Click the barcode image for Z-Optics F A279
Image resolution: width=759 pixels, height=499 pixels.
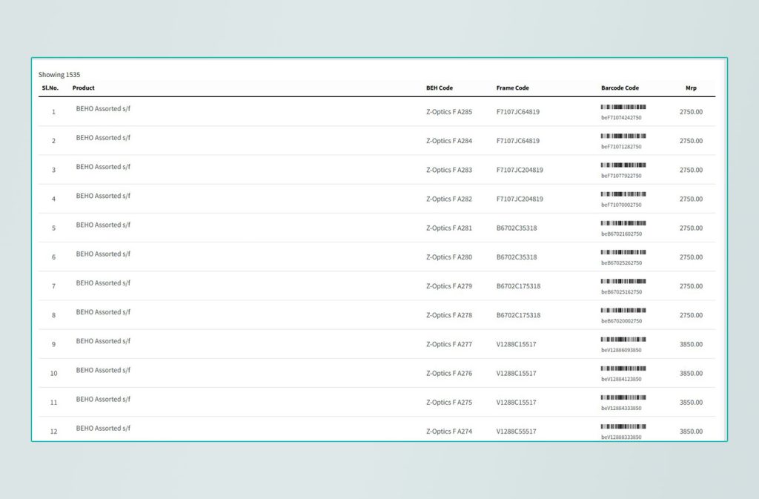click(x=623, y=281)
